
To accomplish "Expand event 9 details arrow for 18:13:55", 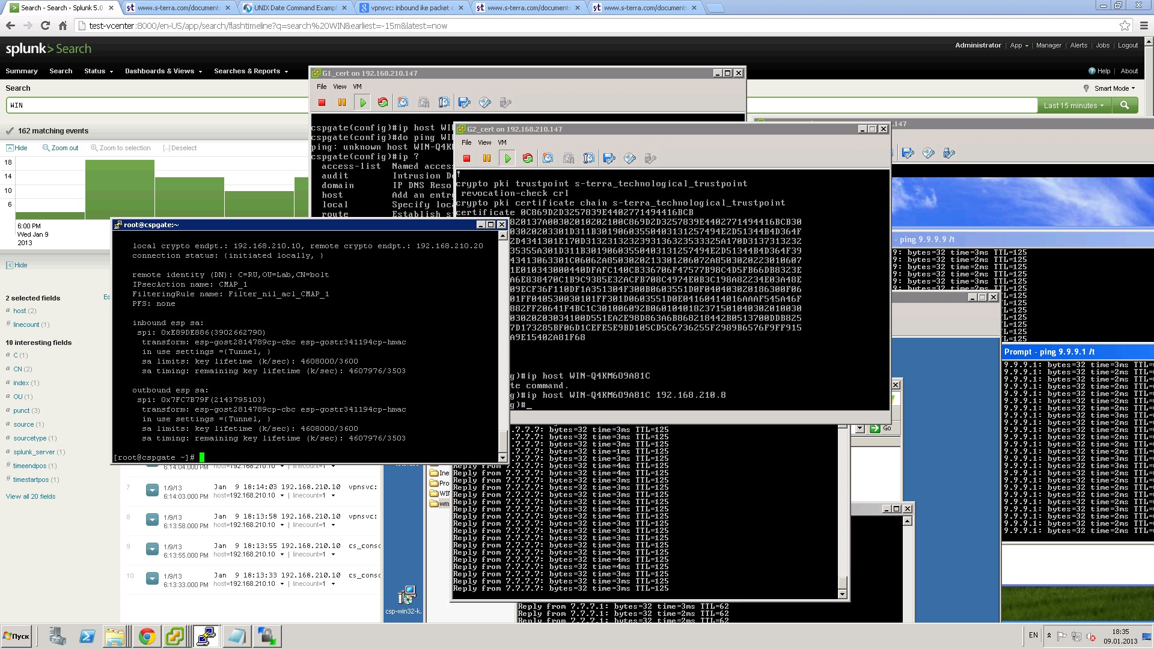I will (152, 549).
